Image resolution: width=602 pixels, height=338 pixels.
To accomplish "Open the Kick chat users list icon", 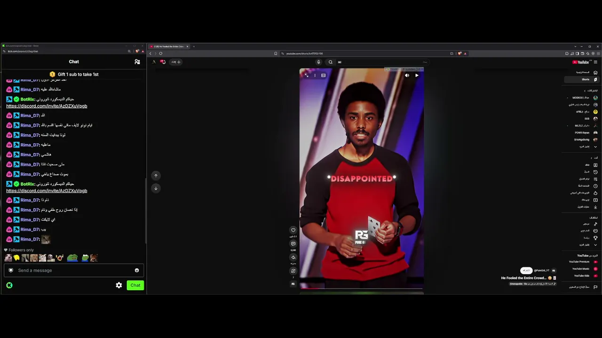I will [x=137, y=61].
